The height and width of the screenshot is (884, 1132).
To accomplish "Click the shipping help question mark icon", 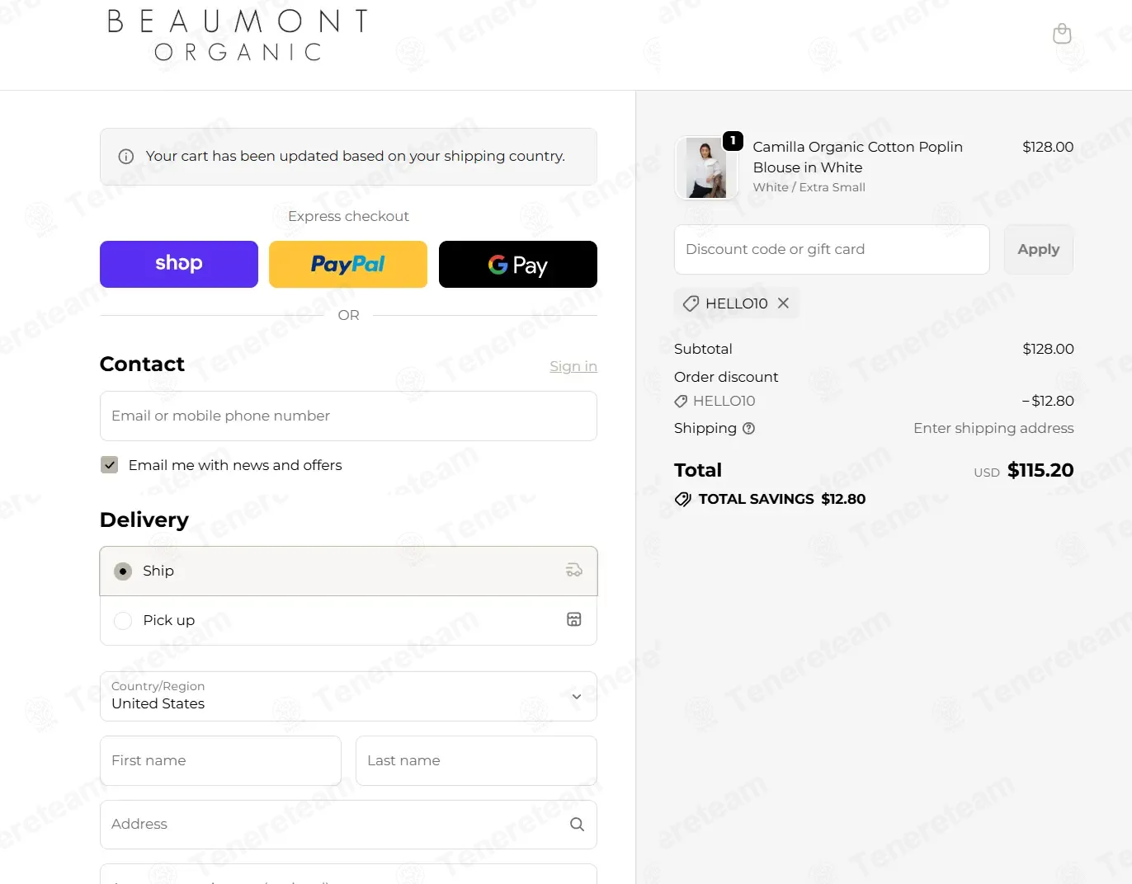I will coord(748,428).
